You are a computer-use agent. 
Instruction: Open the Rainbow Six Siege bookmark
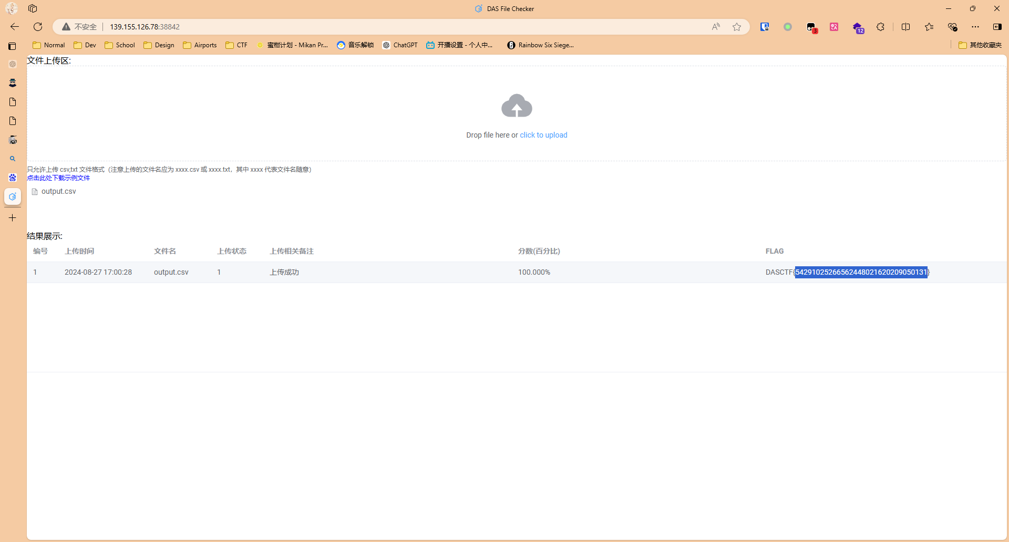tap(540, 45)
